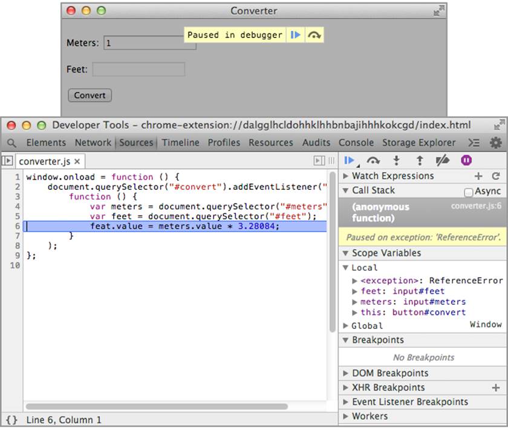Expand Watch Expressions section
The height and width of the screenshot is (430, 508).
tap(346, 176)
